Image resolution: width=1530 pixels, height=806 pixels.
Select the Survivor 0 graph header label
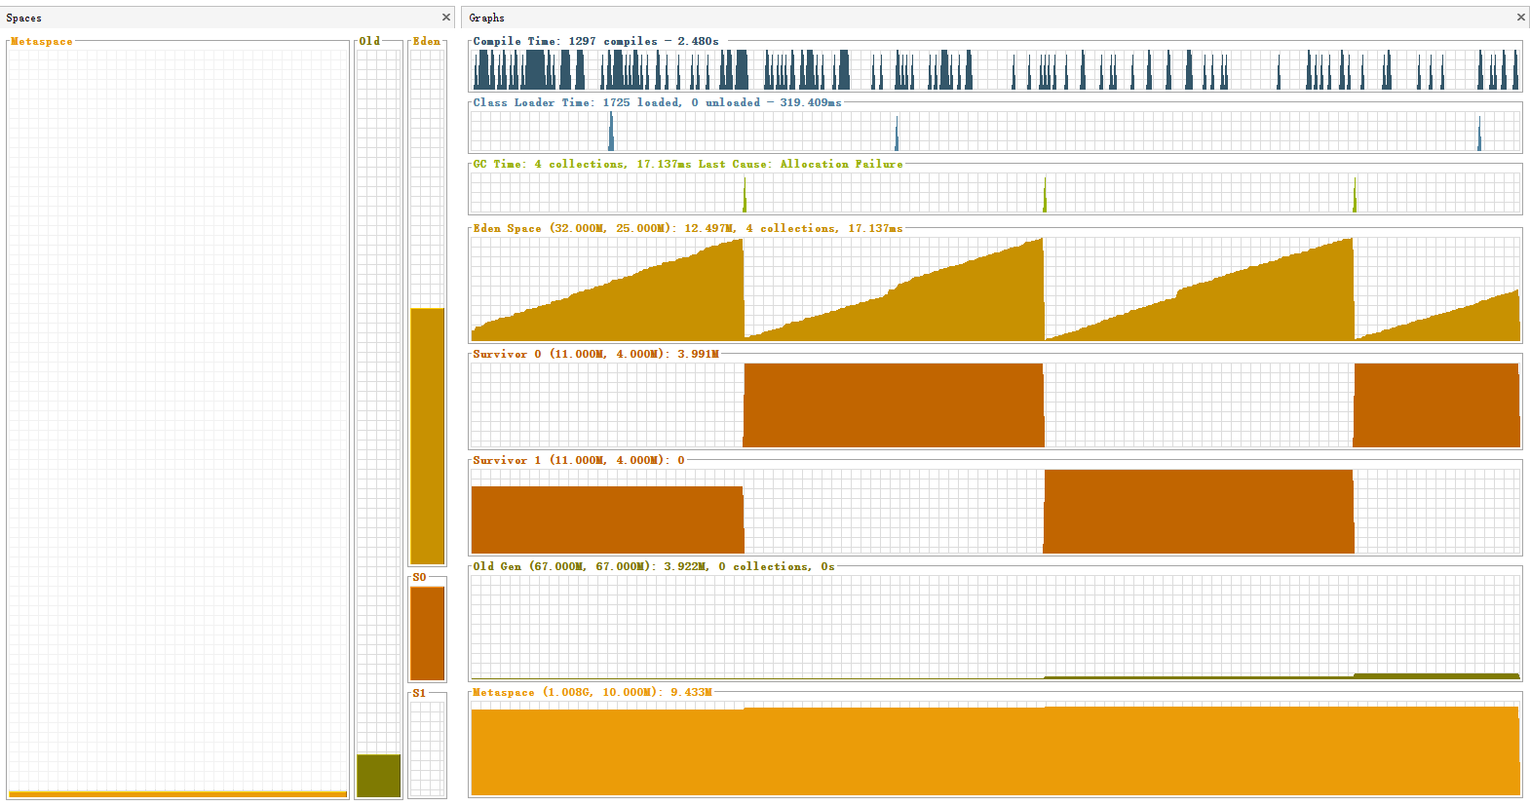(x=595, y=354)
